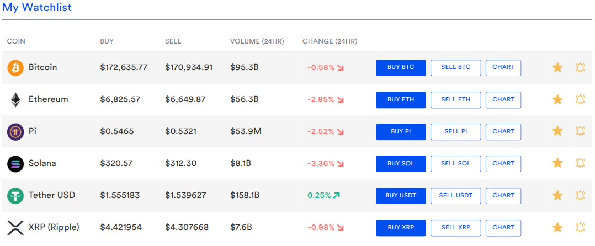Open the CHART for Ethereum
595x246 pixels.
coord(503,100)
